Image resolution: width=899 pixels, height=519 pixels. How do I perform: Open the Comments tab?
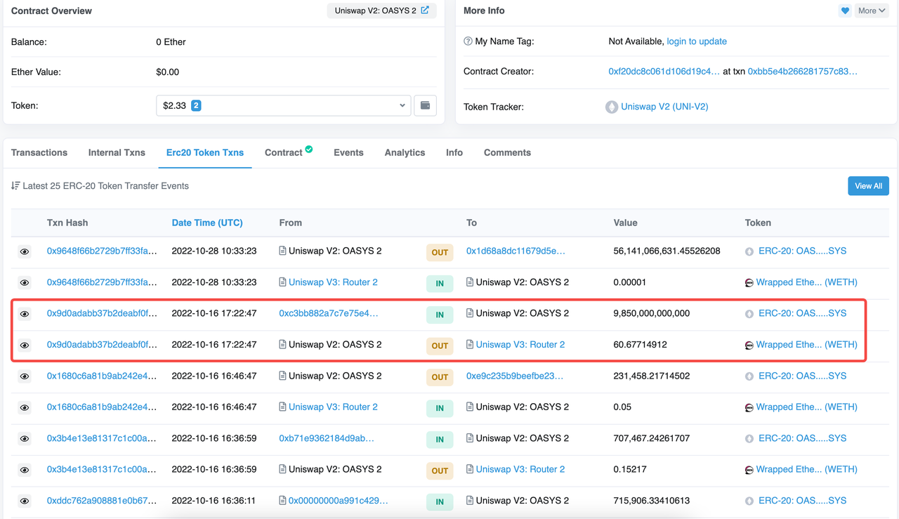click(x=507, y=152)
